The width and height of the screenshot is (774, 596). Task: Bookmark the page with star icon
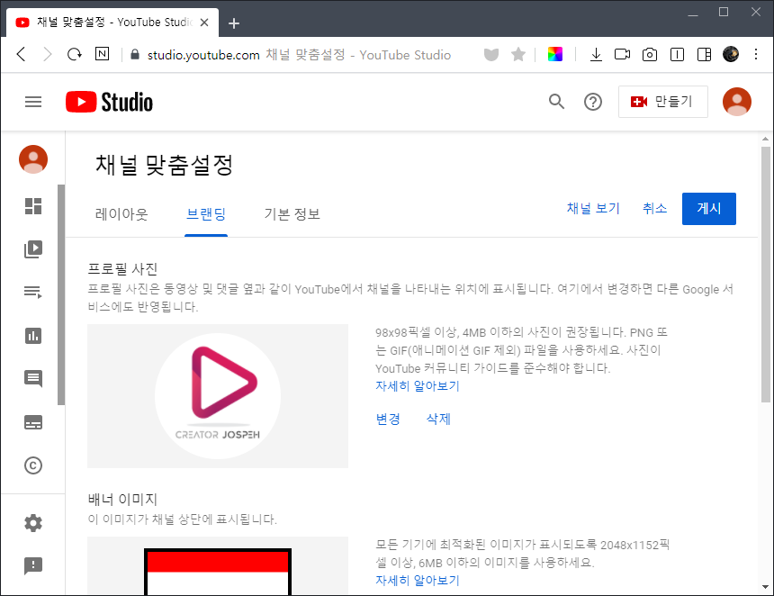click(517, 54)
